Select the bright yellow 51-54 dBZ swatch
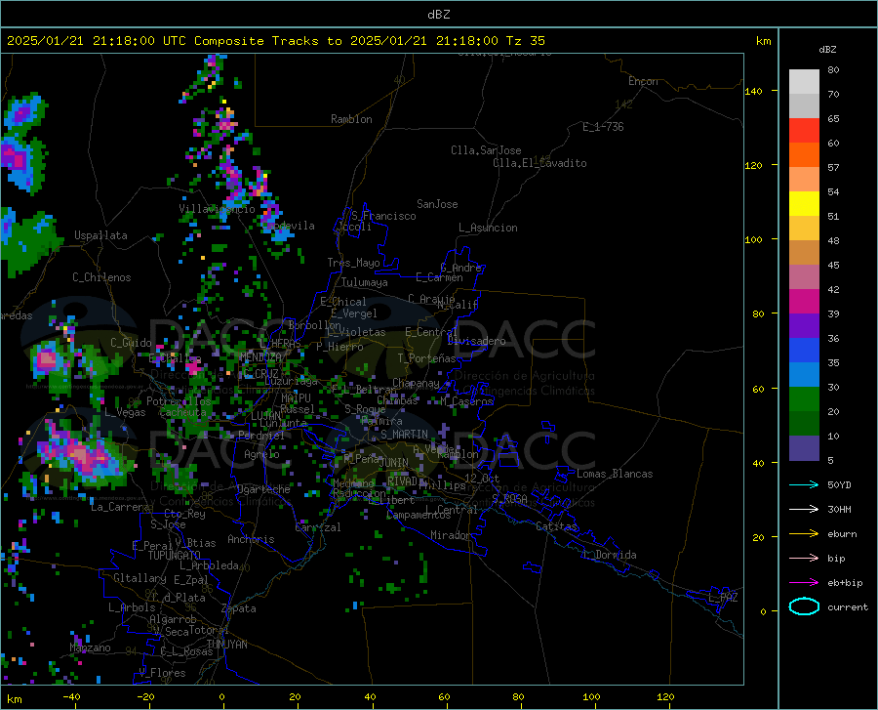Screen dimensions: 878x710 tap(804, 204)
